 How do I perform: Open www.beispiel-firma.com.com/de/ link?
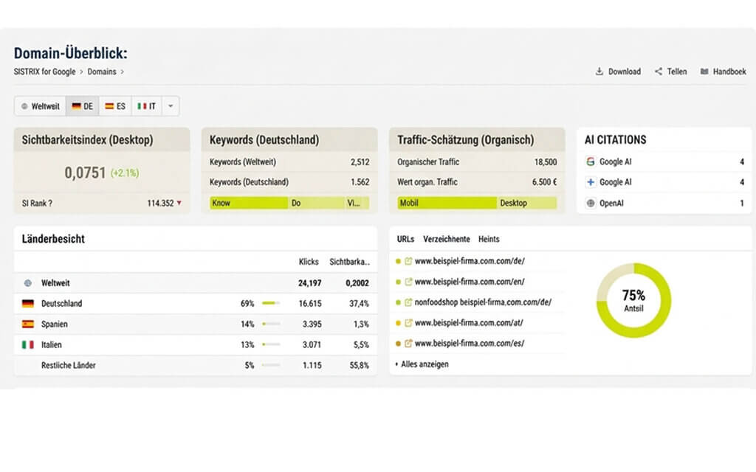470,261
